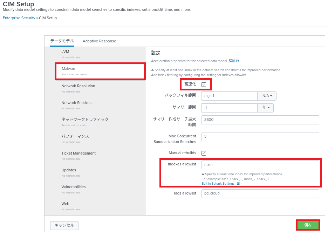Select ネットワークトラフィック in the model list
Image resolution: width=328 pixels, height=232 pixels.
(x=85, y=120)
